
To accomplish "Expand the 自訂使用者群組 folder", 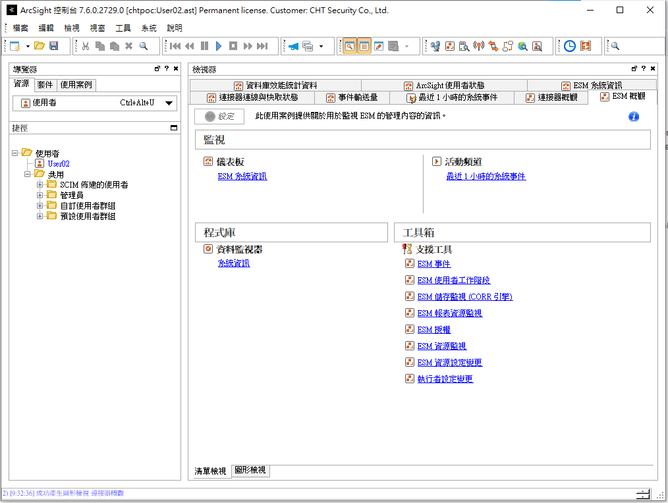I will [x=40, y=205].
